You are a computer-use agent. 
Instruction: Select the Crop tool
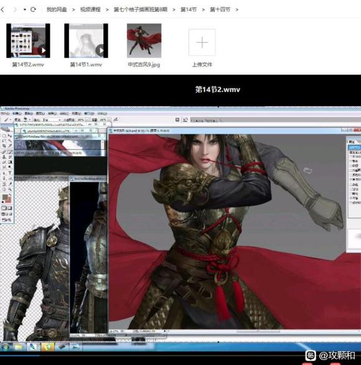click(4, 146)
